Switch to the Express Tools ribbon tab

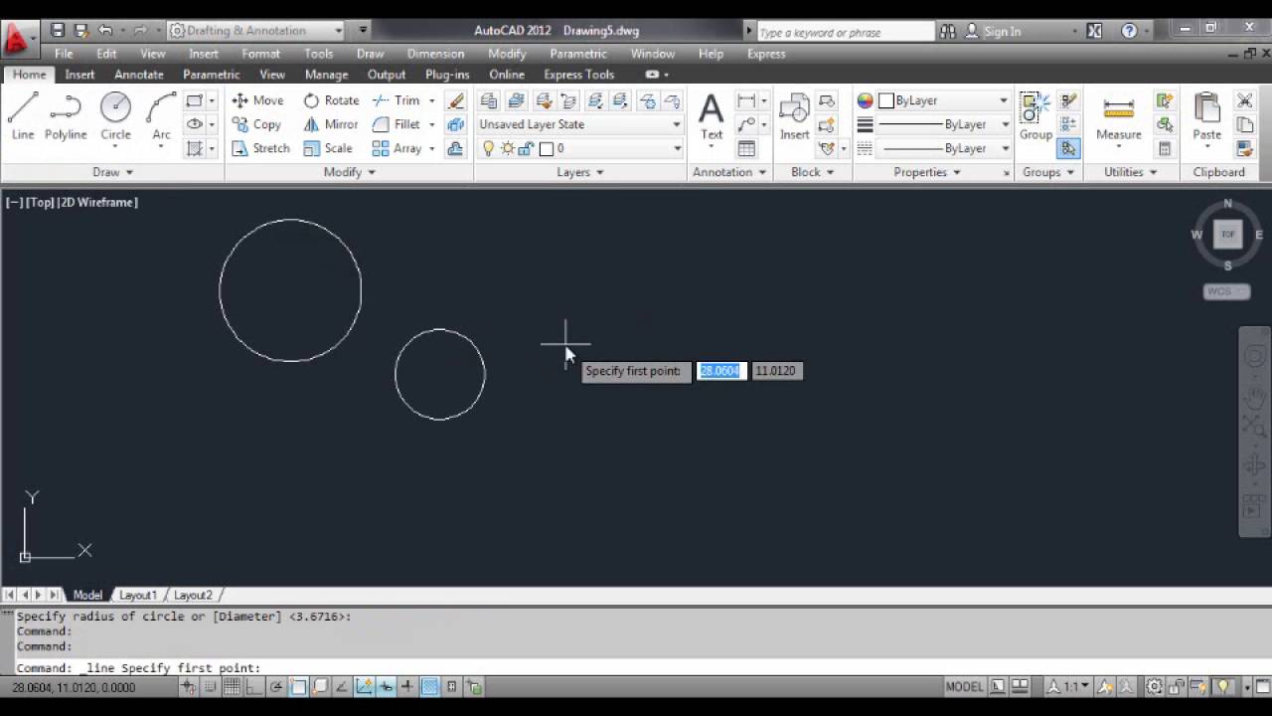tap(578, 75)
